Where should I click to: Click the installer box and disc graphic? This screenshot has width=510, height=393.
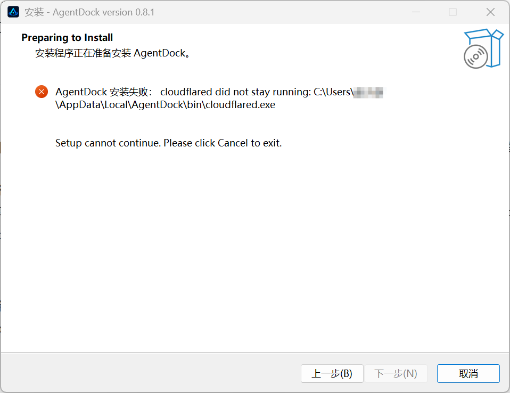coord(483,48)
